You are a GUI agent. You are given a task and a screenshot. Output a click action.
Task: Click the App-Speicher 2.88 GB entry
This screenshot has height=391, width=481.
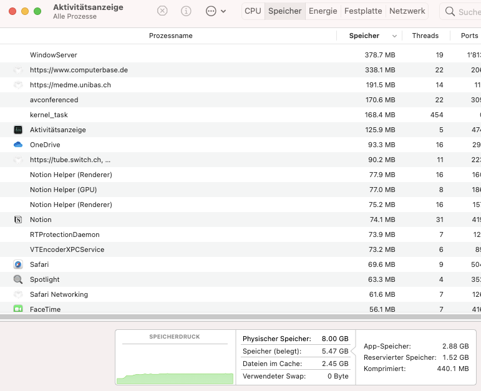pos(416,346)
